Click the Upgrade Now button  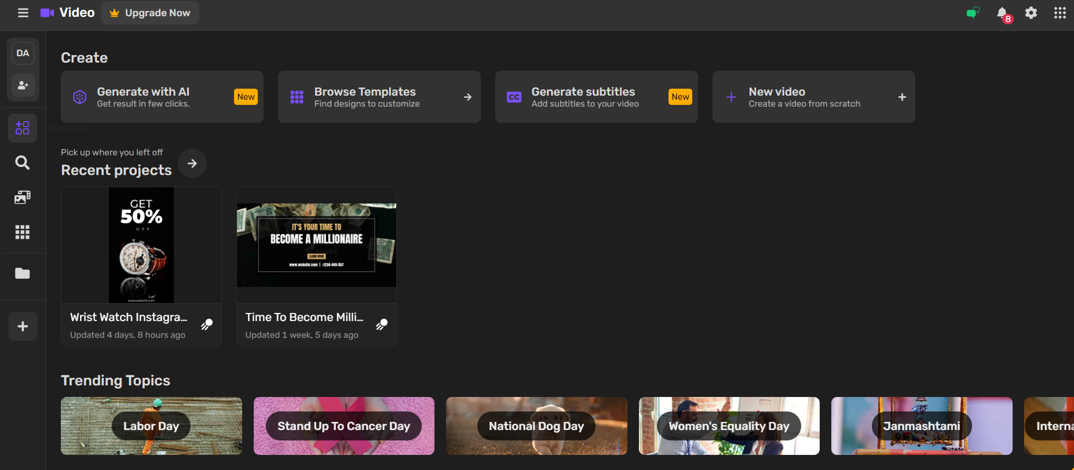pyautogui.click(x=150, y=13)
